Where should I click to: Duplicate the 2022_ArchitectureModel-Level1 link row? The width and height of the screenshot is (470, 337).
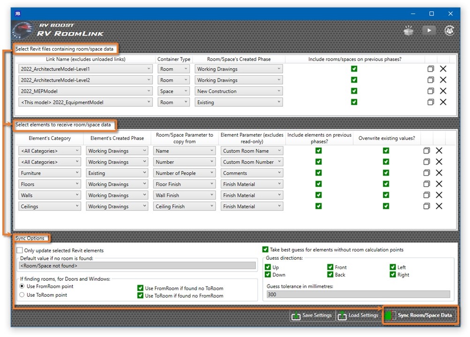(431, 69)
